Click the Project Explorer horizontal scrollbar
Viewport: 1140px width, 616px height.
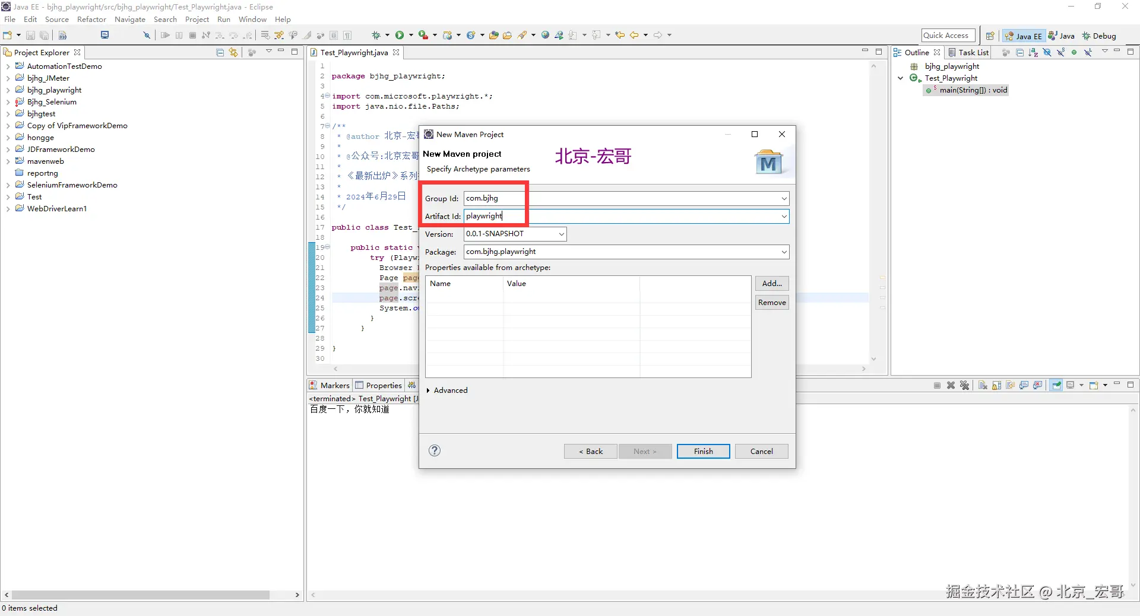[141, 595]
